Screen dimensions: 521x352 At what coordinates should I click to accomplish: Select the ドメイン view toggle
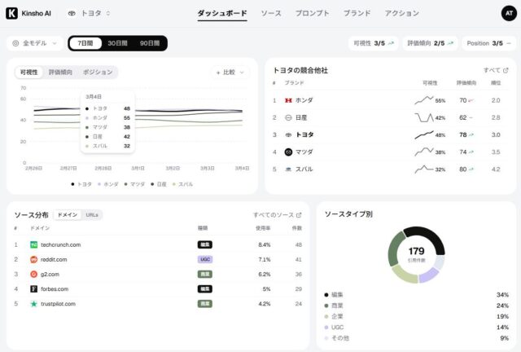tap(68, 215)
